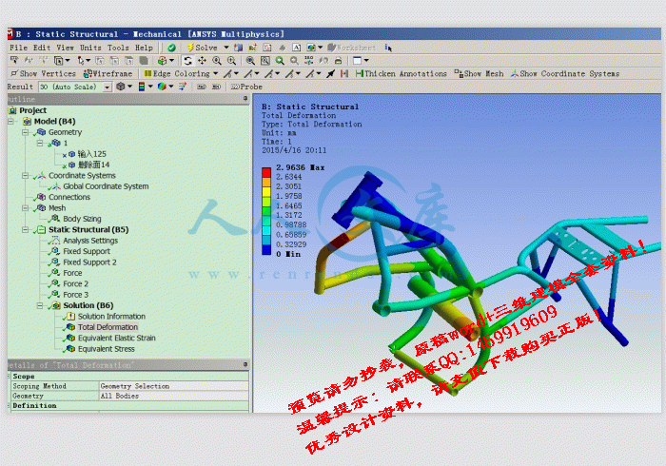The width and height of the screenshot is (666, 466).
Task: Select the Force 3 load item
Action: [x=75, y=295]
